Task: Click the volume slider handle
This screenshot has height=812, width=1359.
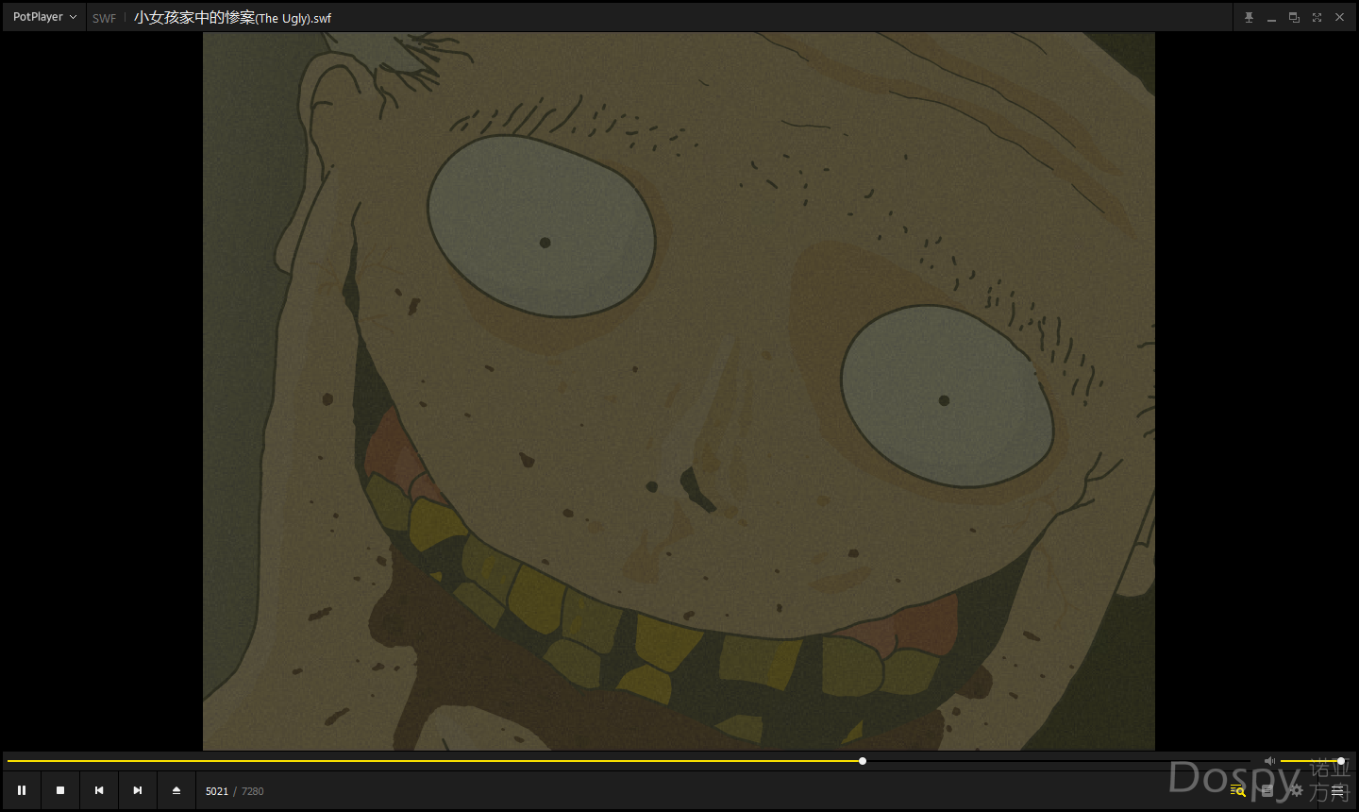Action: [x=1341, y=761]
